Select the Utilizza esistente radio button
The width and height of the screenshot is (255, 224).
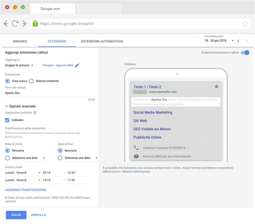point(31,81)
